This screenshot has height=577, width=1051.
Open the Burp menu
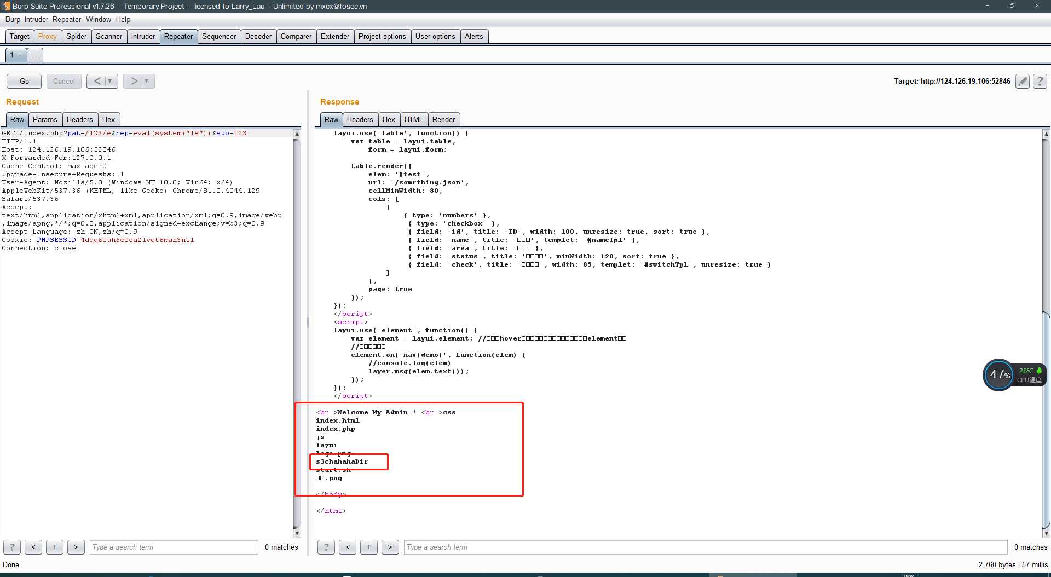(13, 19)
